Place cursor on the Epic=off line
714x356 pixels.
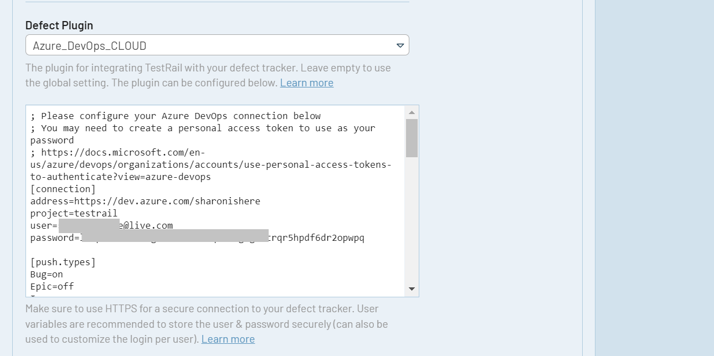(52, 287)
